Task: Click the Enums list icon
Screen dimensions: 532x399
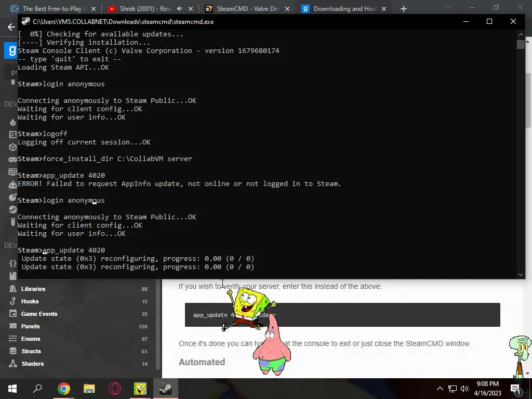Action: click(x=13, y=339)
